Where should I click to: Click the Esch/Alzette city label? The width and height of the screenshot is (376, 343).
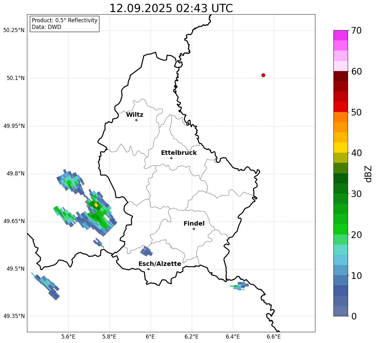pos(160,264)
